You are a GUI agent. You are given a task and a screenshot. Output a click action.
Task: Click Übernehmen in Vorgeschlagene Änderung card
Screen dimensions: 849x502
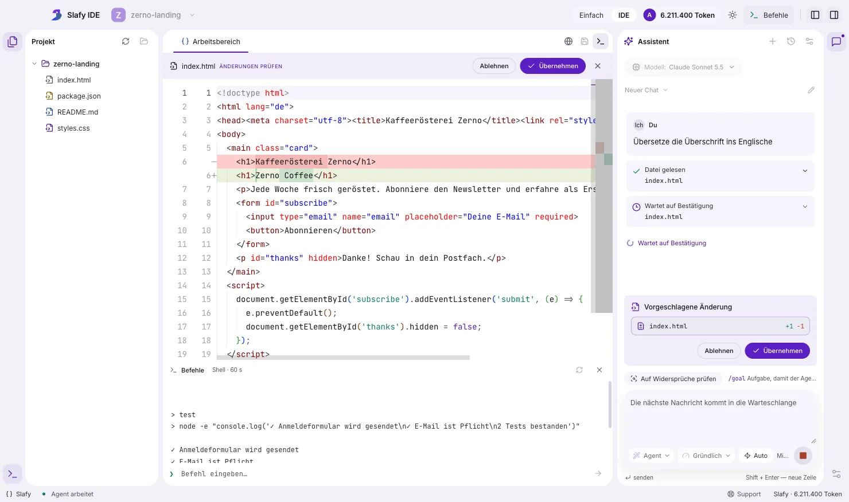[777, 351]
